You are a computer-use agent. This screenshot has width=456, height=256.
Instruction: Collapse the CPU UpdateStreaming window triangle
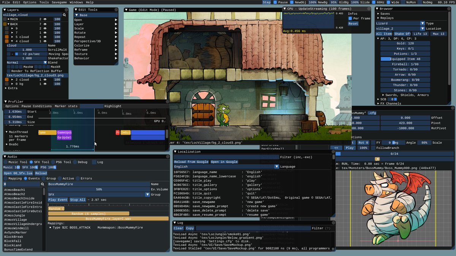pos(285,9)
